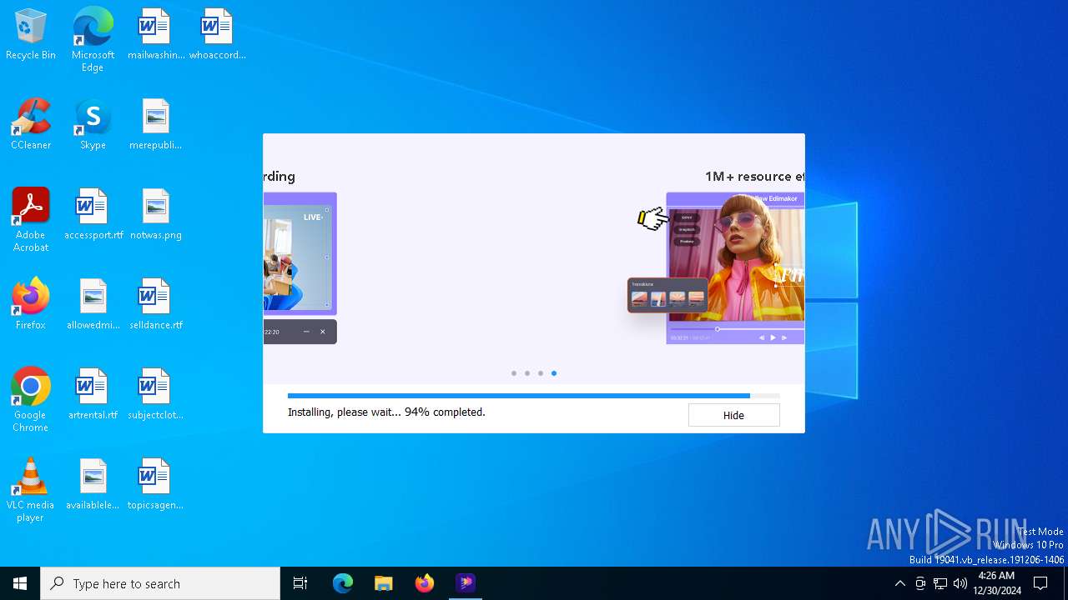Select the Edimakor installer taskbar icon
Image resolution: width=1068 pixels, height=600 pixels.
click(x=466, y=583)
